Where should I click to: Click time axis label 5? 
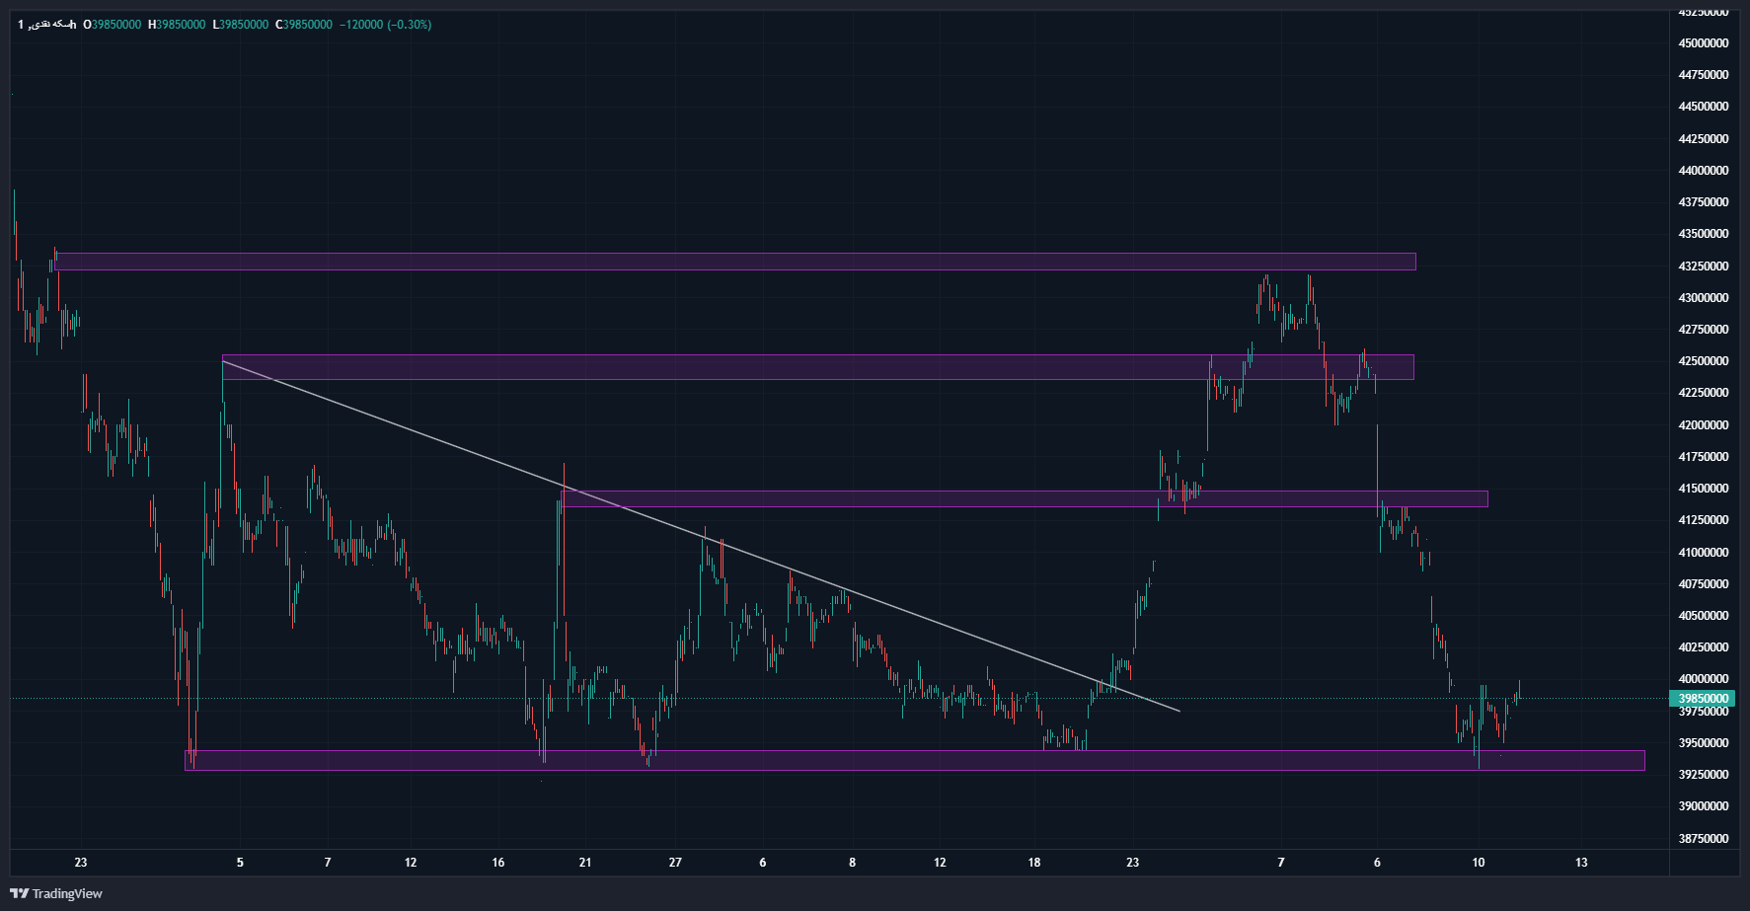(240, 863)
